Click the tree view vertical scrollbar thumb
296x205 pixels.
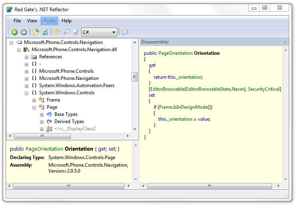click(134, 77)
